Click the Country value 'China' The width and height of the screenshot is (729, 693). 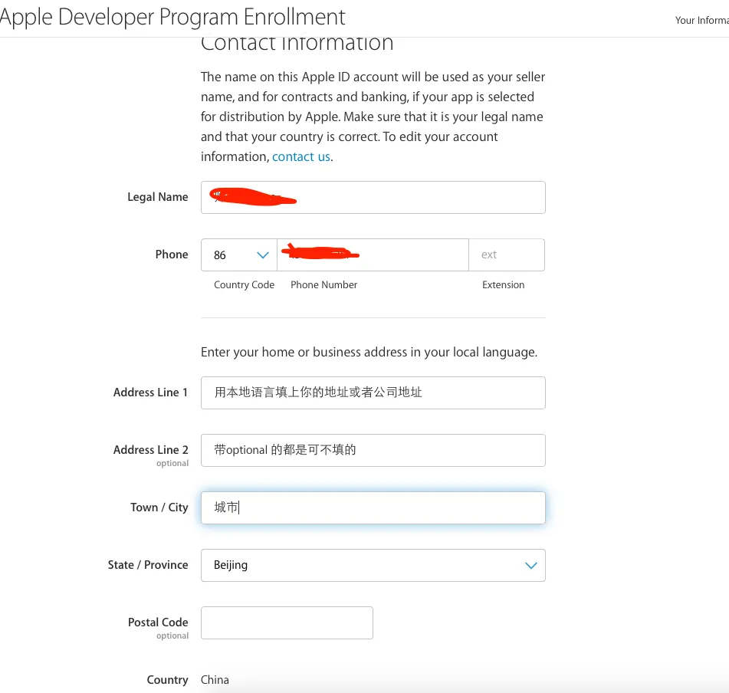pos(215,680)
